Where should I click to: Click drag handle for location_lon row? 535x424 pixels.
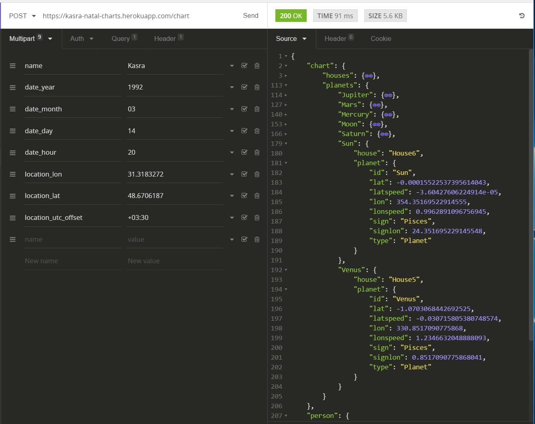13,174
